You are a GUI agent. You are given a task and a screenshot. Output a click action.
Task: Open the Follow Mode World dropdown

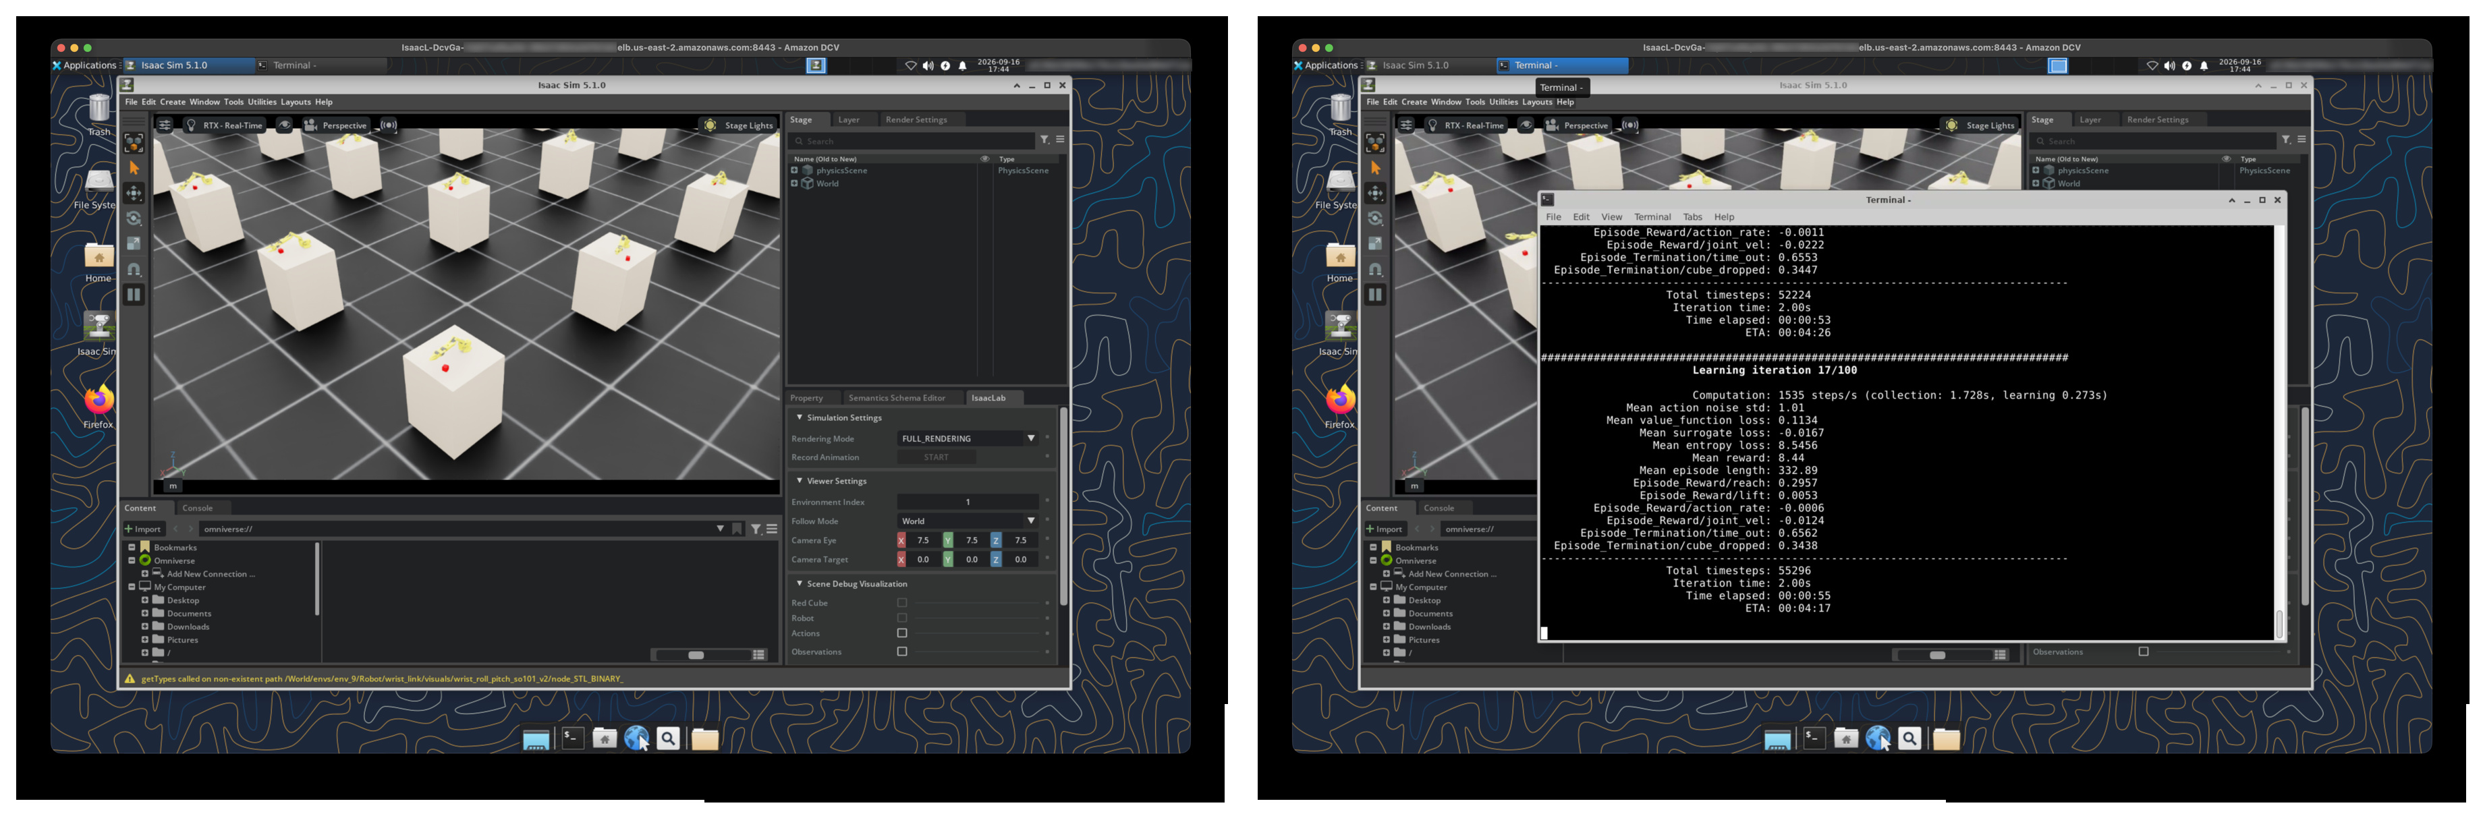968,521
